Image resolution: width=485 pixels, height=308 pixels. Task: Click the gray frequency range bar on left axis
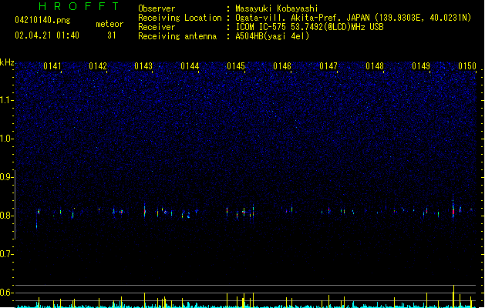15,205
